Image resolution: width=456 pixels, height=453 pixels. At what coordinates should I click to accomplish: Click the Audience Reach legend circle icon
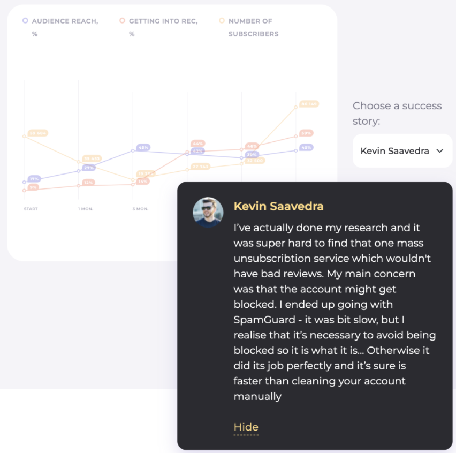pyautogui.click(x=25, y=21)
